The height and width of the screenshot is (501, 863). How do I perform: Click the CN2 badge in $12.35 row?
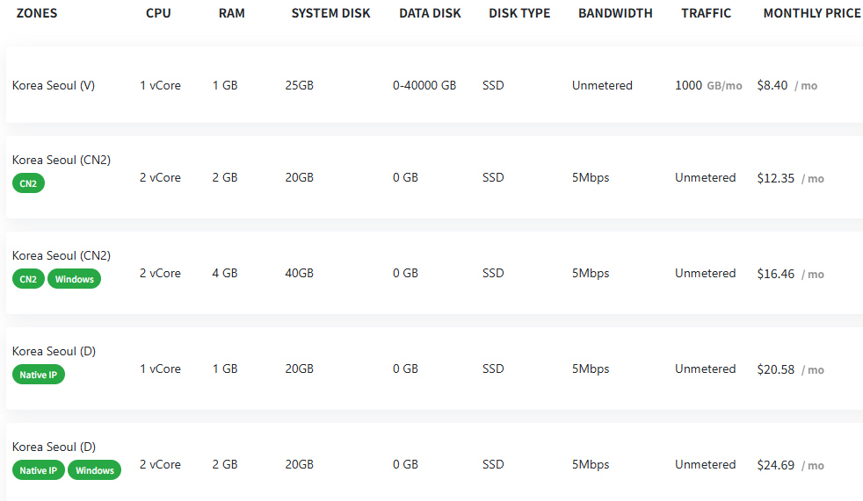pyautogui.click(x=29, y=183)
